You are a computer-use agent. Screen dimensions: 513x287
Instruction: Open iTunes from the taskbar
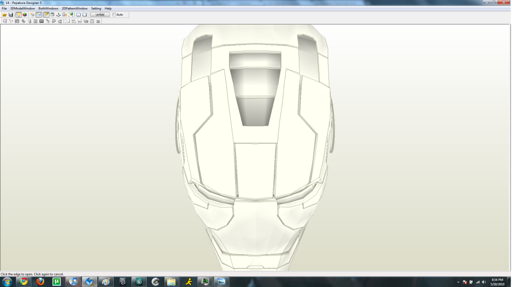pyautogui.click(x=73, y=281)
